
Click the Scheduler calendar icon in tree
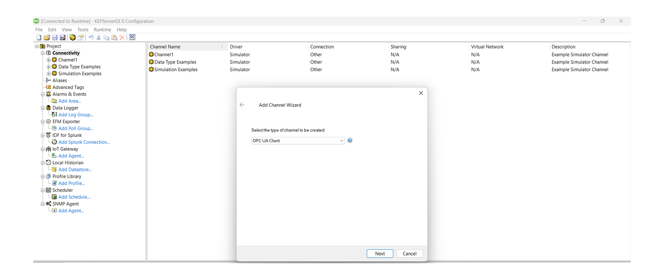[49, 190]
